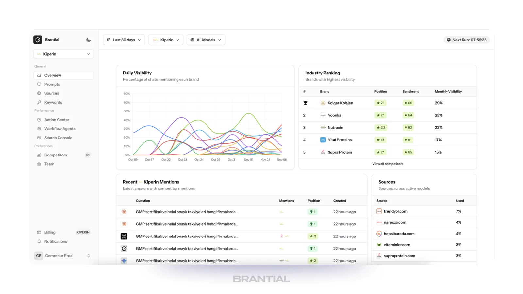The height and width of the screenshot is (294, 523).
Task: Click the CE user avatar
Action: [x=39, y=256]
